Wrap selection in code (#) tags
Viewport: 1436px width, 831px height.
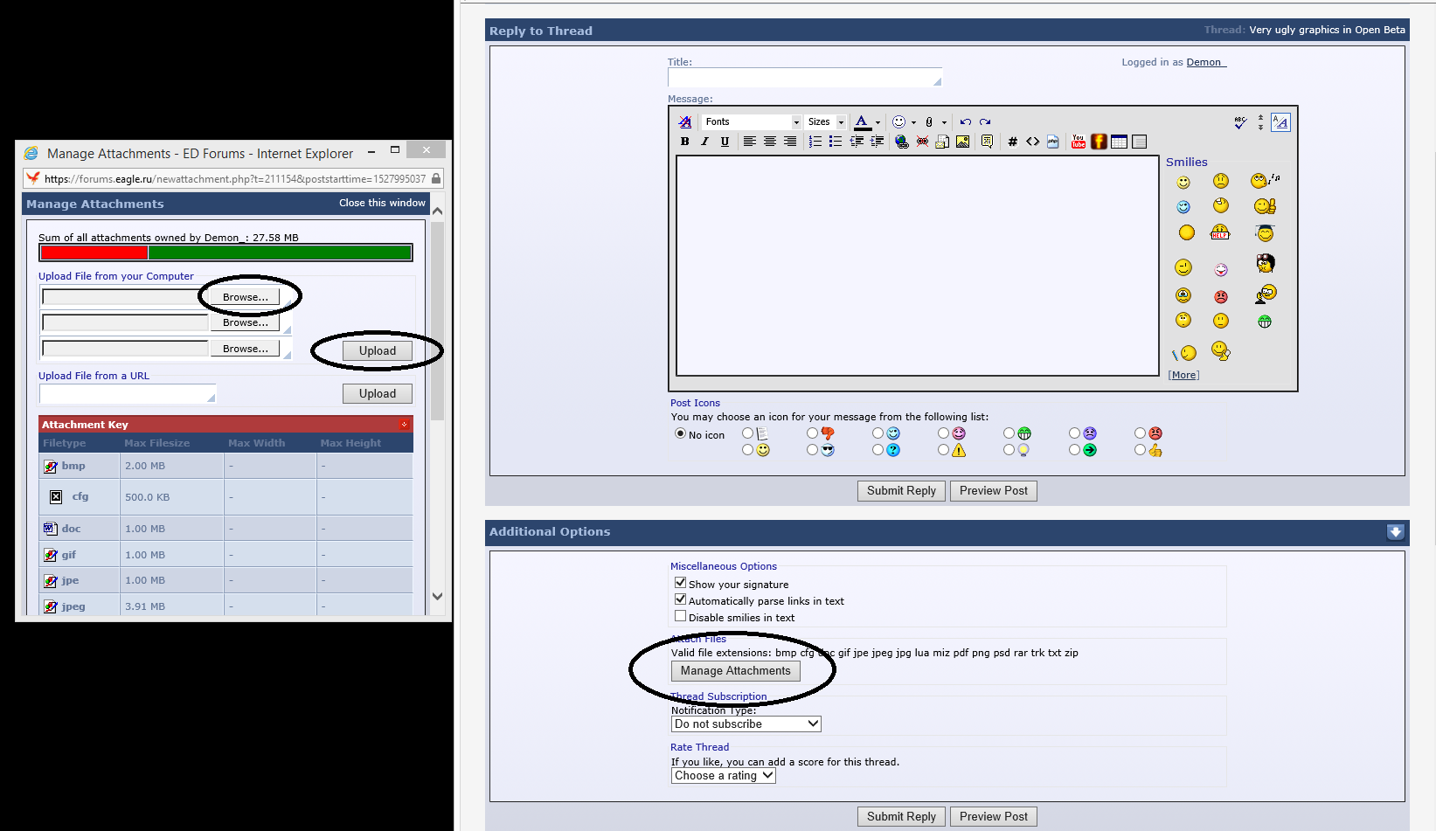1012,142
